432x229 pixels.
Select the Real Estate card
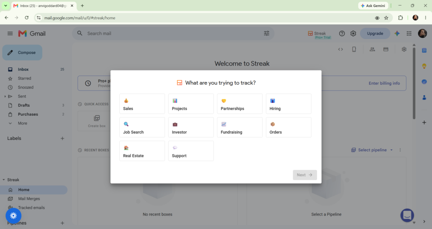[x=142, y=151]
